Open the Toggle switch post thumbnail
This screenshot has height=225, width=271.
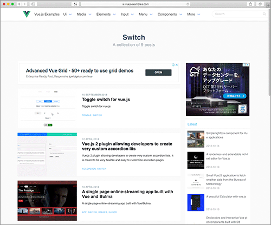47,108
